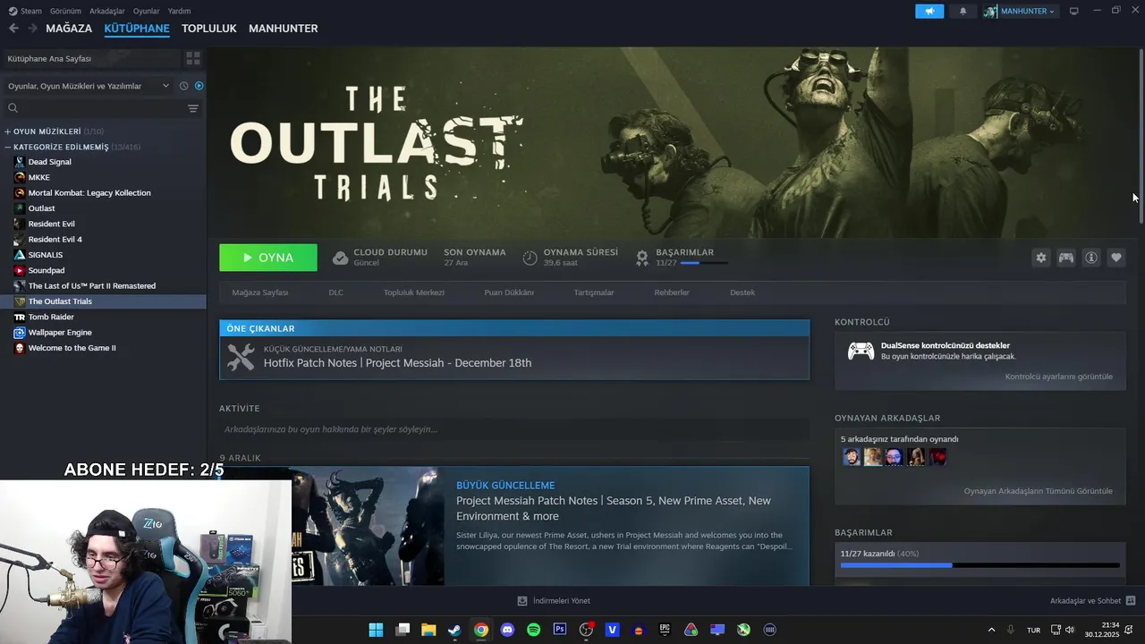Open Tartışmalar tab
The width and height of the screenshot is (1145, 644).
point(594,292)
